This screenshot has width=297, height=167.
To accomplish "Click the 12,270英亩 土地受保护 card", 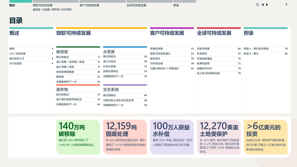I will [x=219, y=137].
